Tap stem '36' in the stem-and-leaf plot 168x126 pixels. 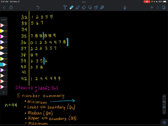click(23, 42)
